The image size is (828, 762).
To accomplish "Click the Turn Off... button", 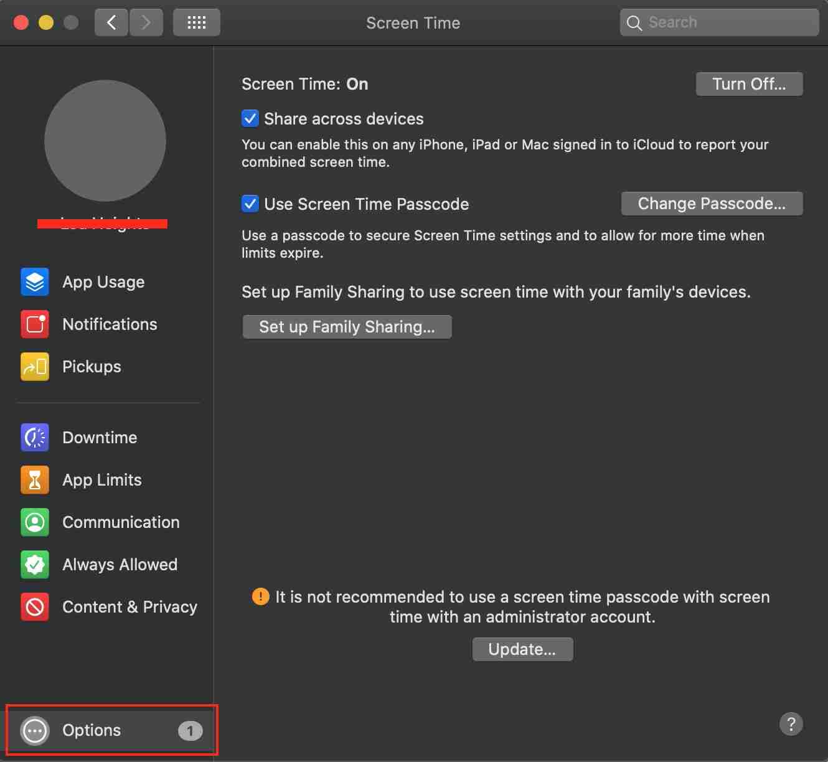I will (x=749, y=84).
